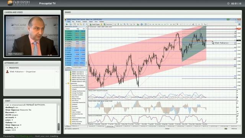Switch chart to candlesticks icon
The image size is (245, 138).
click(118, 24)
